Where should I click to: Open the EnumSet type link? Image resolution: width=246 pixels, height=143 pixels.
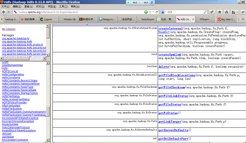pos(164,32)
